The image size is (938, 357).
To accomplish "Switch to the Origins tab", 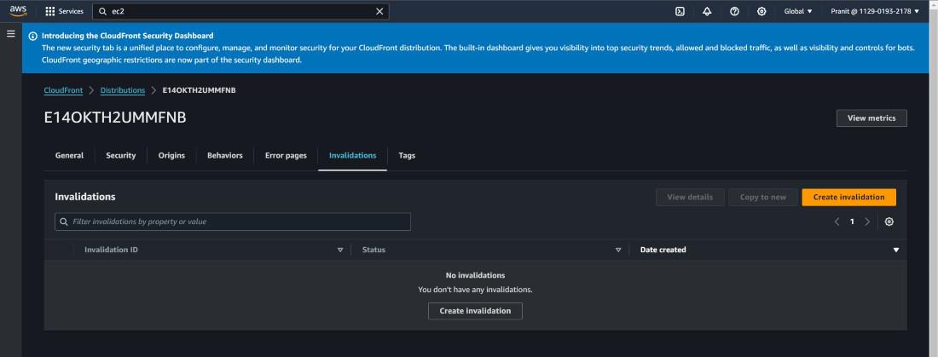I will pos(171,155).
